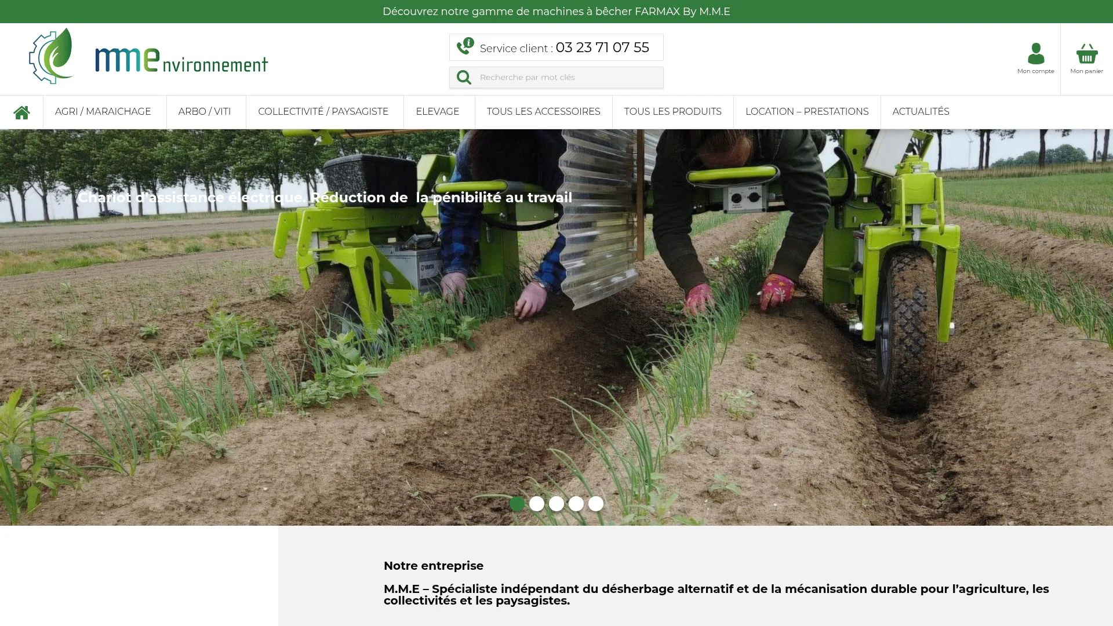Click the home icon in the navigation bar
Image resolution: width=1113 pixels, height=626 pixels.
pyautogui.click(x=22, y=111)
